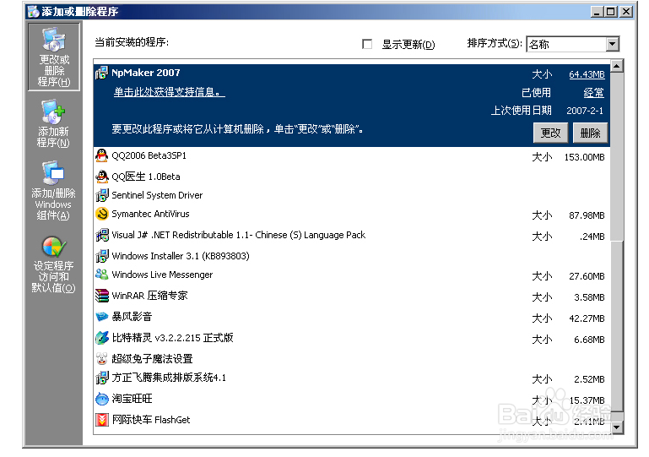Select Windows Installer 3.1 (KB893803) name
The image size is (649, 457).
coord(181,256)
